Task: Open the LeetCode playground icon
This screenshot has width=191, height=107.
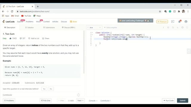Action: [x=173, y=22]
